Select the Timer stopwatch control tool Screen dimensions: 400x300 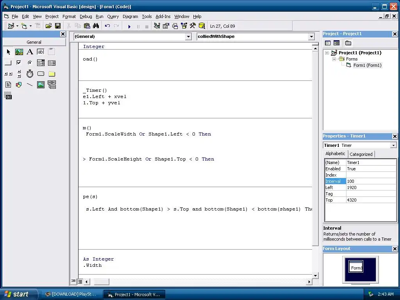(x=30, y=74)
